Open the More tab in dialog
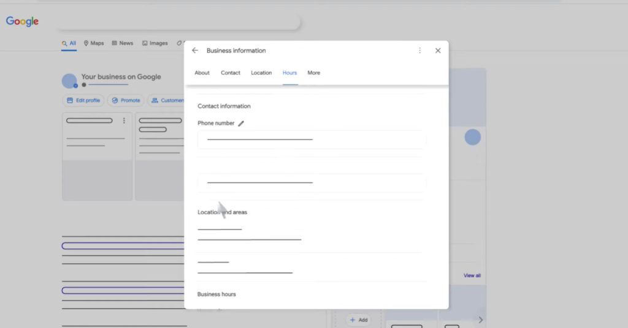 point(313,73)
